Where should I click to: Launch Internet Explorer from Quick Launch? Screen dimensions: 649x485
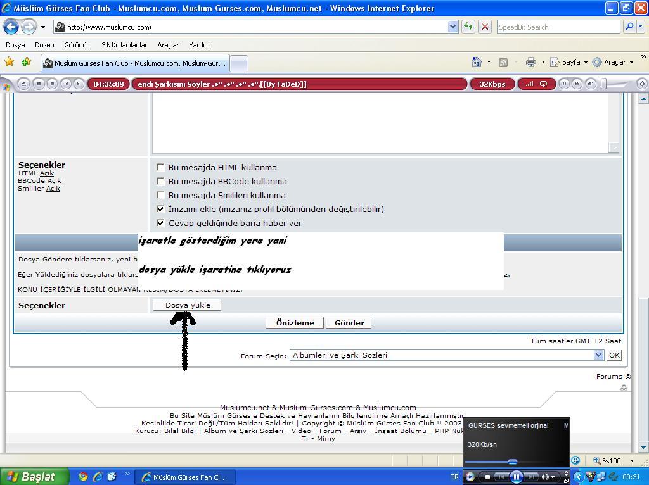coord(98,477)
